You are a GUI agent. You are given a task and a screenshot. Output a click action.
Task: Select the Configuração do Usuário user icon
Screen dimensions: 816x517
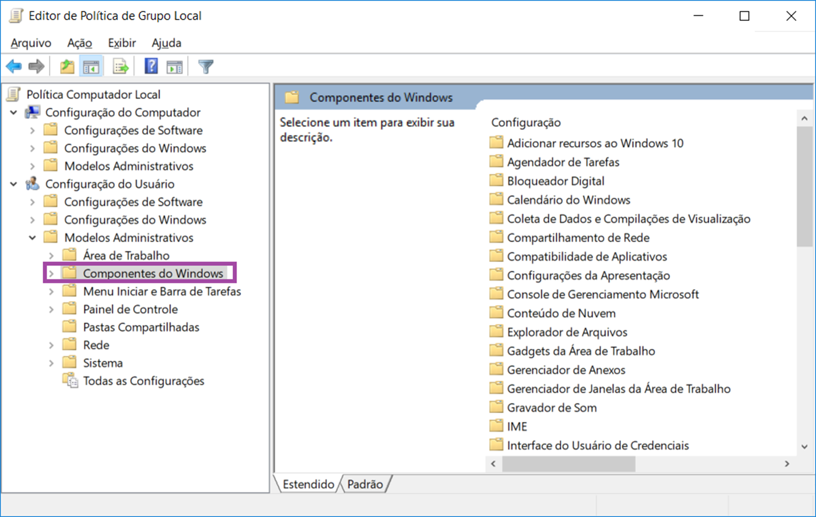pyautogui.click(x=33, y=184)
